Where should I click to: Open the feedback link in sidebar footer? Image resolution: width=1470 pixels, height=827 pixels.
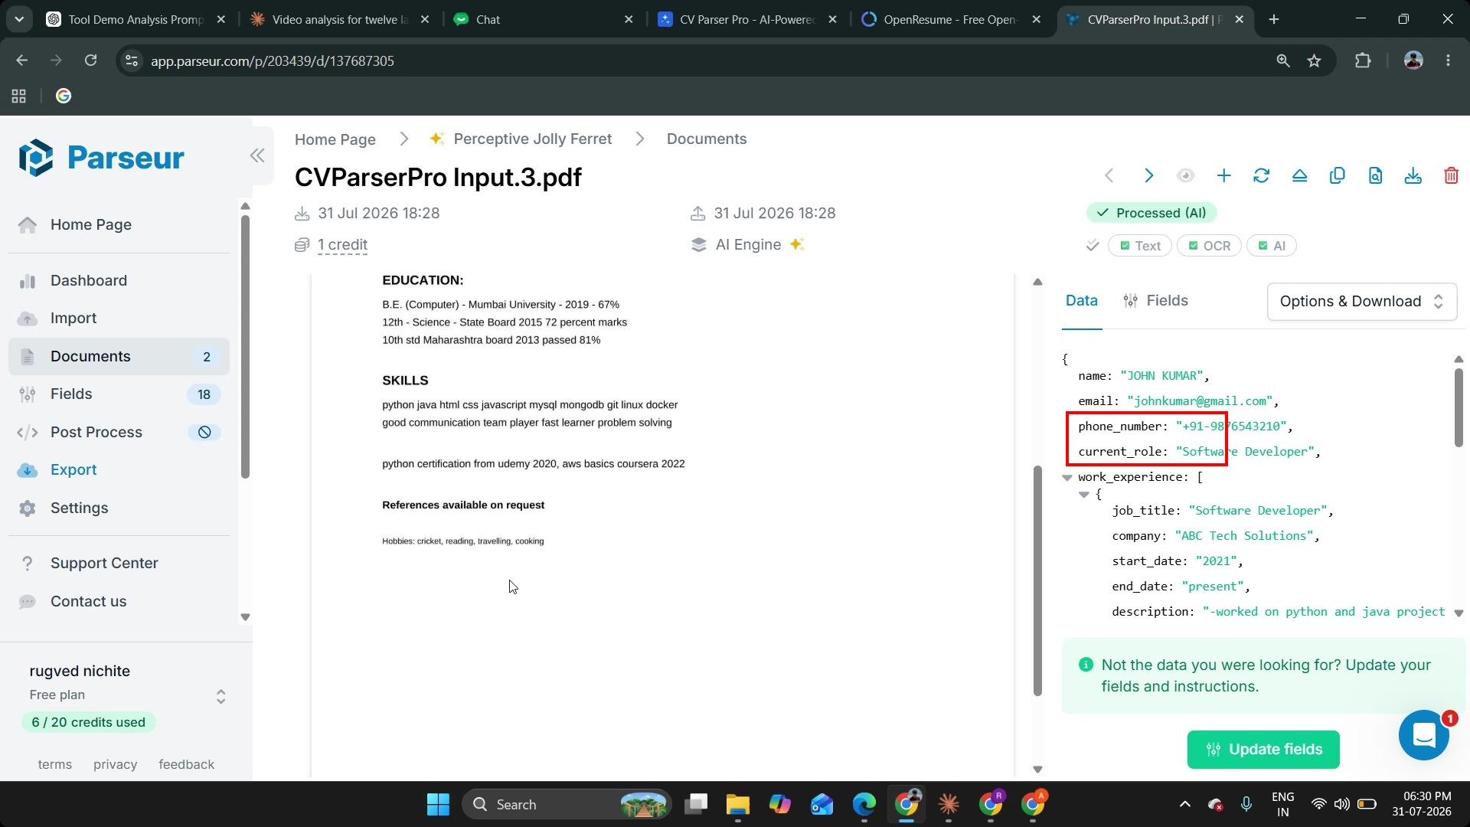coord(186,765)
